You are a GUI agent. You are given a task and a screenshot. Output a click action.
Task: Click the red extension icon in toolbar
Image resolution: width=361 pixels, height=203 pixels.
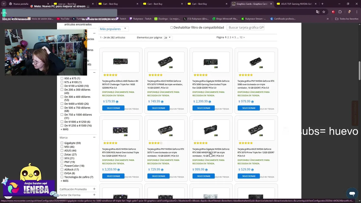(x=333, y=12)
